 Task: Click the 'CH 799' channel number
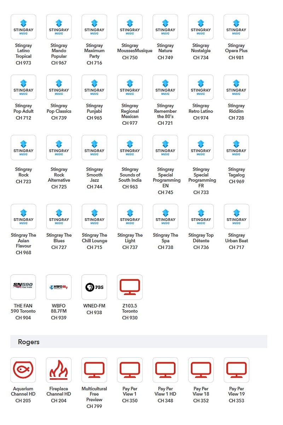[94, 406]
